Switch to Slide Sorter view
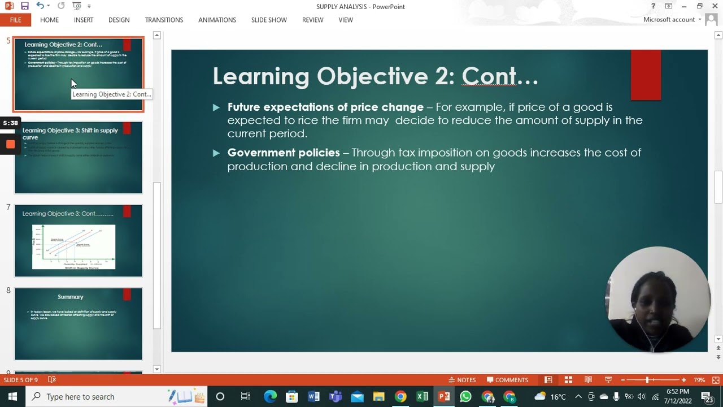The width and height of the screenshot is (723, 407). (568, 380)
